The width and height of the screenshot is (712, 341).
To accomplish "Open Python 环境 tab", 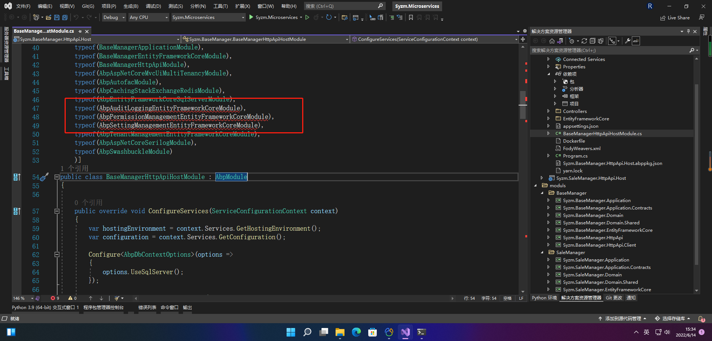I will click(x=544, y=298).
